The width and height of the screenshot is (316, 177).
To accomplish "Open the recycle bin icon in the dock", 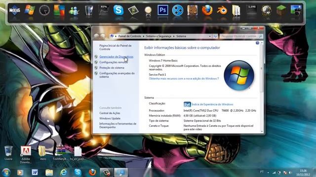I will click(x=89, y=10).
